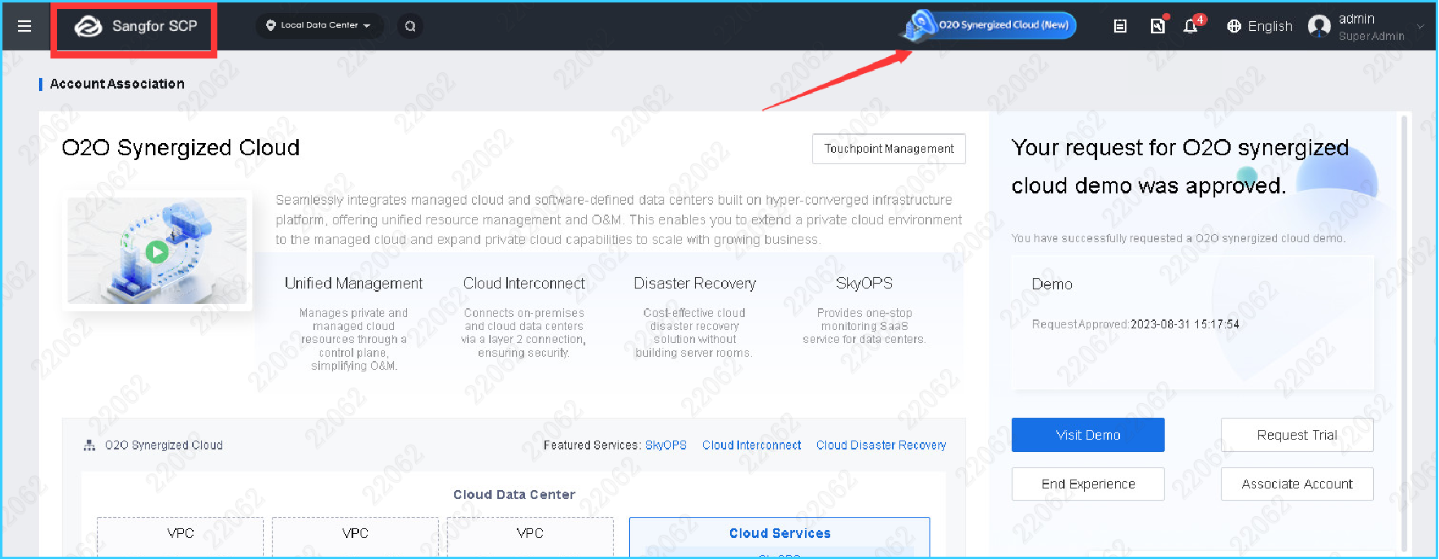This screenshot has height=560, width=1439.
Task: Open the SkyOPS featured service link
Action: click(666, 445)
